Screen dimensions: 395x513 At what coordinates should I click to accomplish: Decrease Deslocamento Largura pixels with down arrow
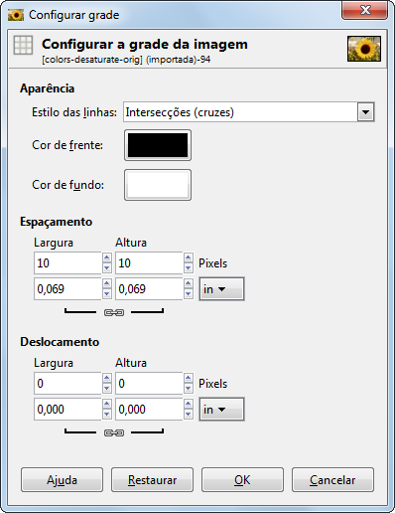(107, 389)
